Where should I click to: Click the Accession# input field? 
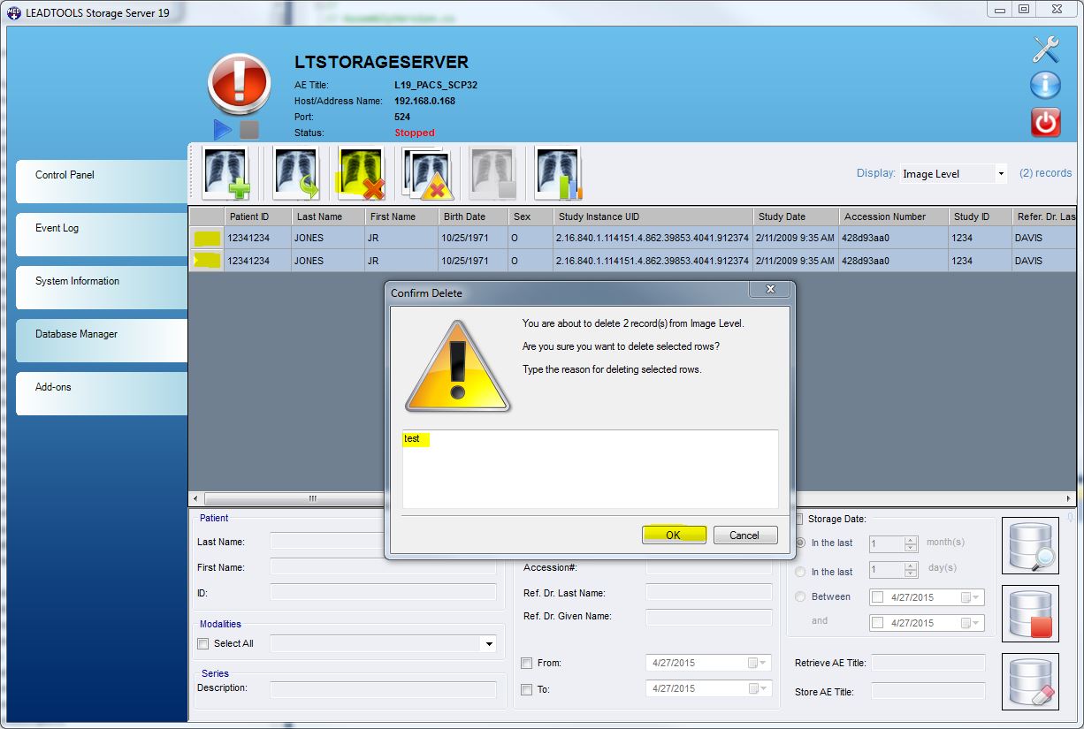pyautogui.click(x=709, y=567)
